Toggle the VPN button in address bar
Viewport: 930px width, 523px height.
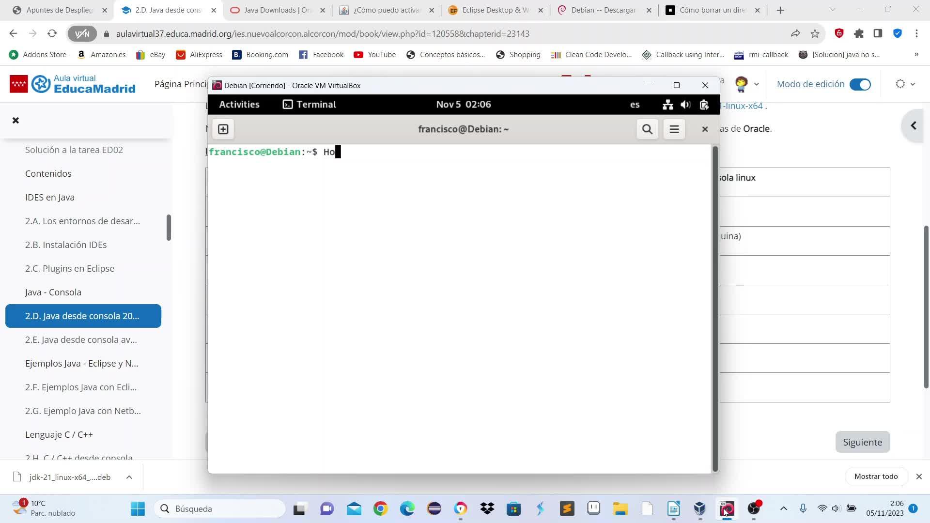(x=82, y=33)
